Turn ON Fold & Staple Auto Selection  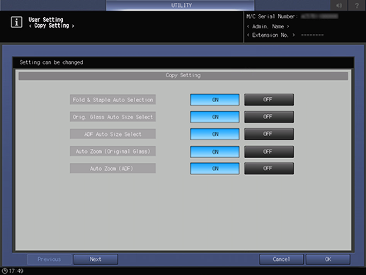click(215, 100)
